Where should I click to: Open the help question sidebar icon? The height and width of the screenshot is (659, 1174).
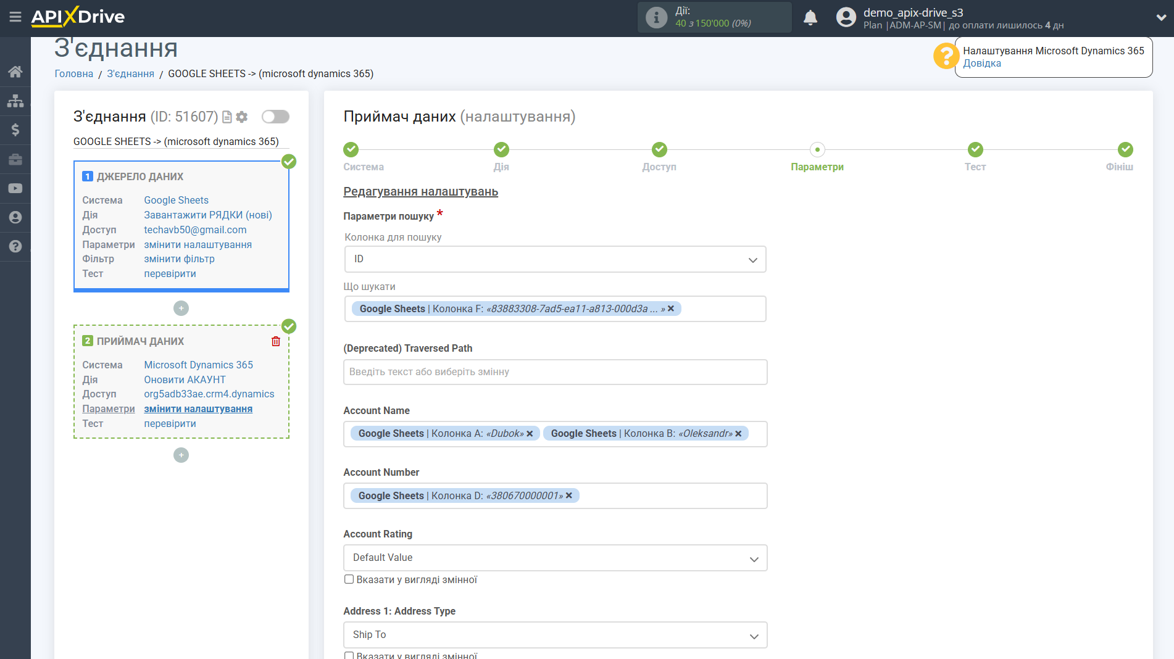click(x=15, y=246)
